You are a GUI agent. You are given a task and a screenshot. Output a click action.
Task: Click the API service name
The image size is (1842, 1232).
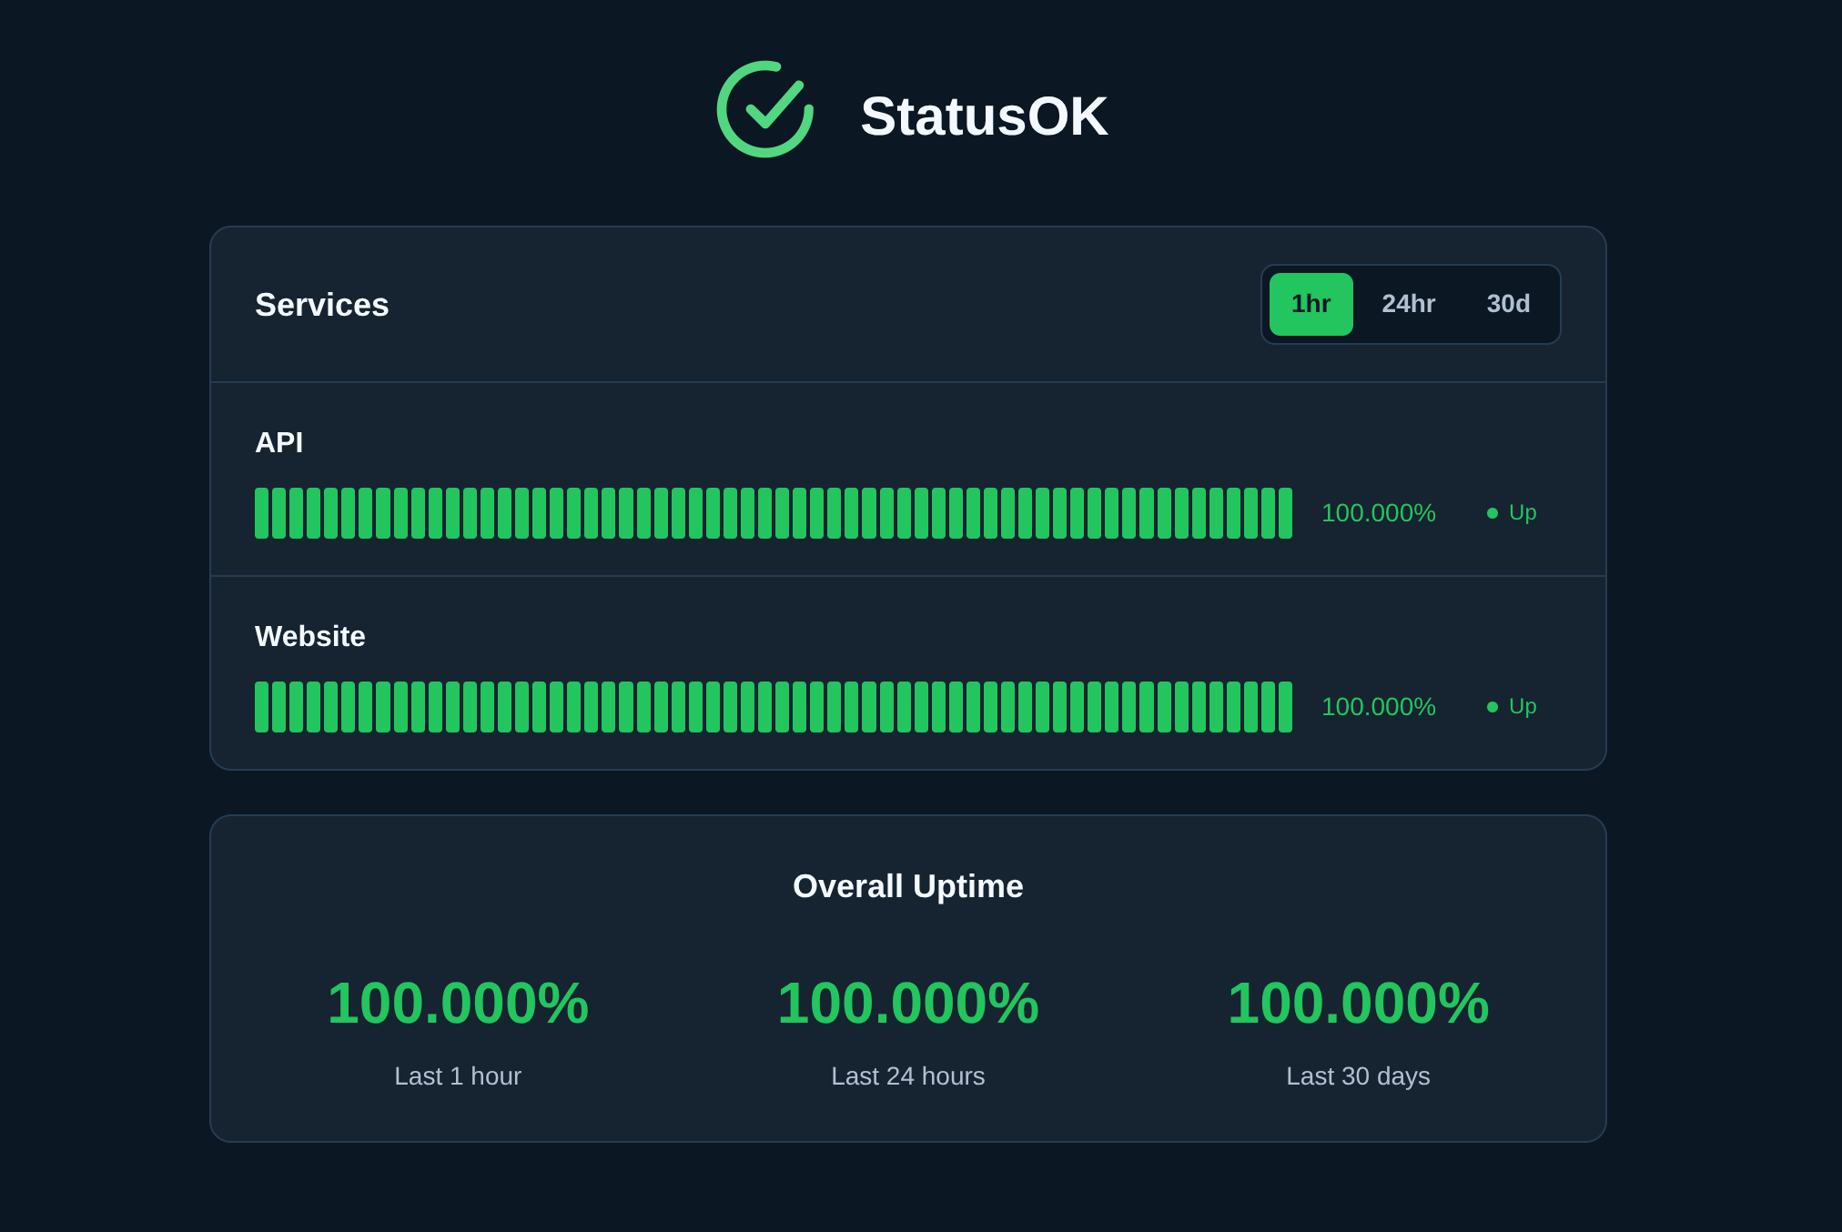click(x=278, y=442)
